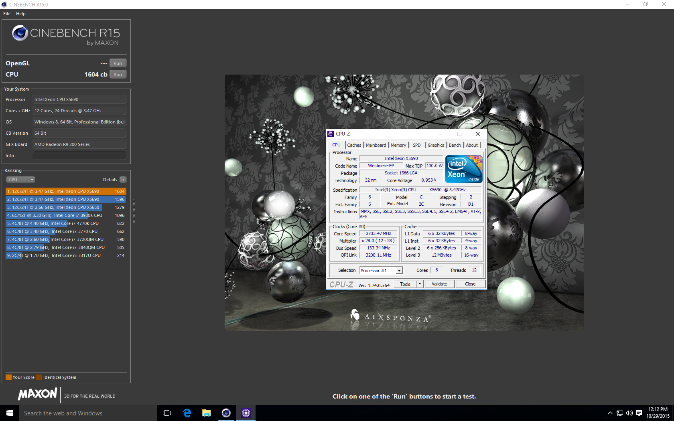Click the Intel Xeon inside logo
The width and height of the screenshot is (674, 421).
click(x=464, y=169)
